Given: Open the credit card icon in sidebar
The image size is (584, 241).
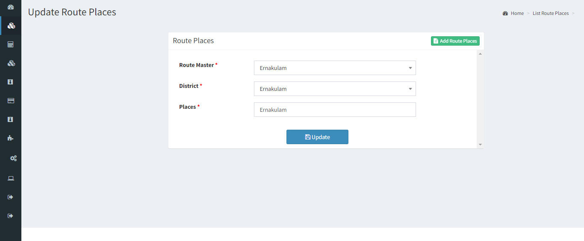Looking at the screenshot, I should coord(11,101).
